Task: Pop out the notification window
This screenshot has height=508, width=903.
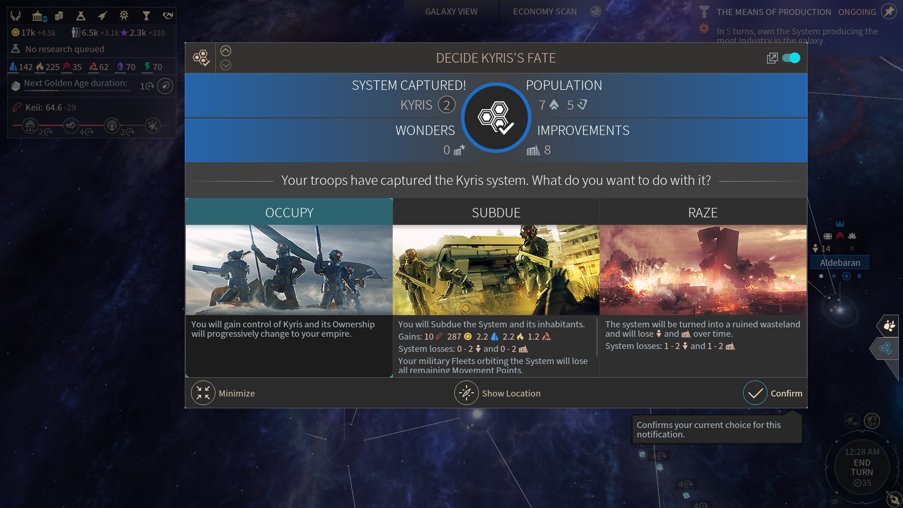Action: coord(772,58)
